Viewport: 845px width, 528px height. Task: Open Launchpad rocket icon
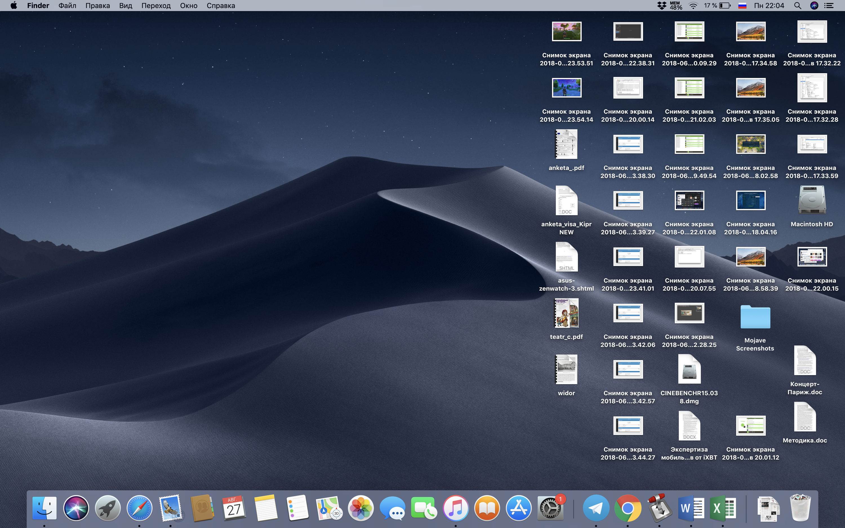108,508
